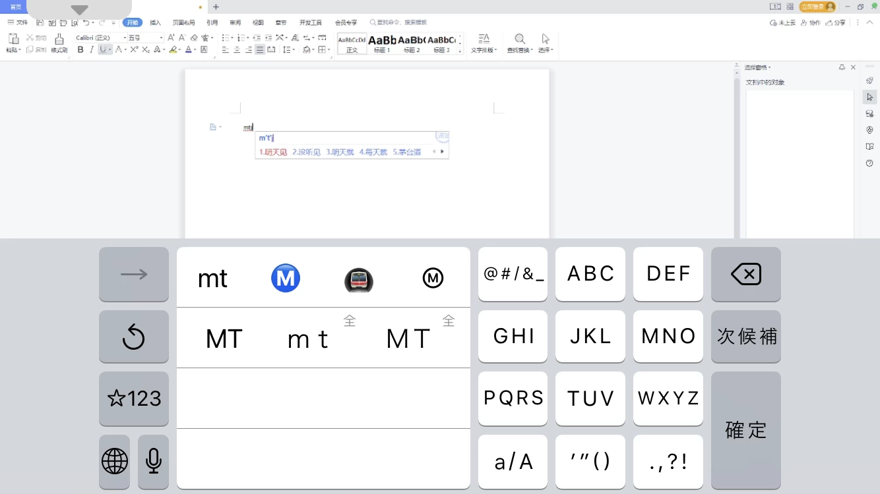The width and height of the screenshot is (880, 494).
Task: Open the Home (开始) ribbon tab
Action: 133,22
